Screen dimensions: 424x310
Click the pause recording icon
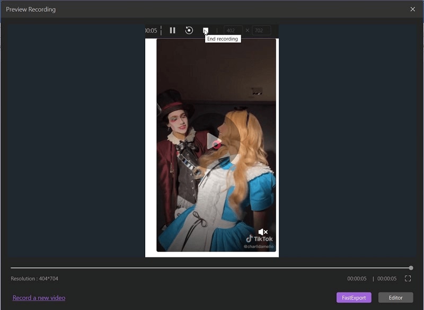point(173,30)
